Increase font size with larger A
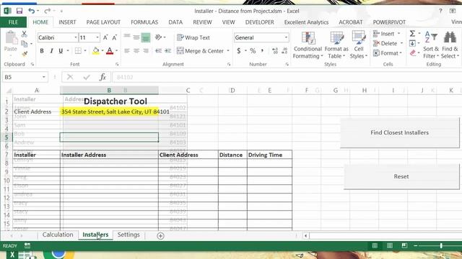 pyautogui.click(x=105, y=37)
